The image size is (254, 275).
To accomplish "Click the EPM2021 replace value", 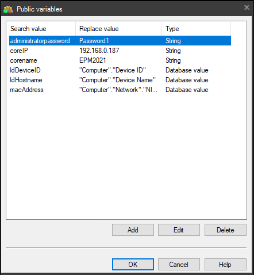I will point(93,60).
